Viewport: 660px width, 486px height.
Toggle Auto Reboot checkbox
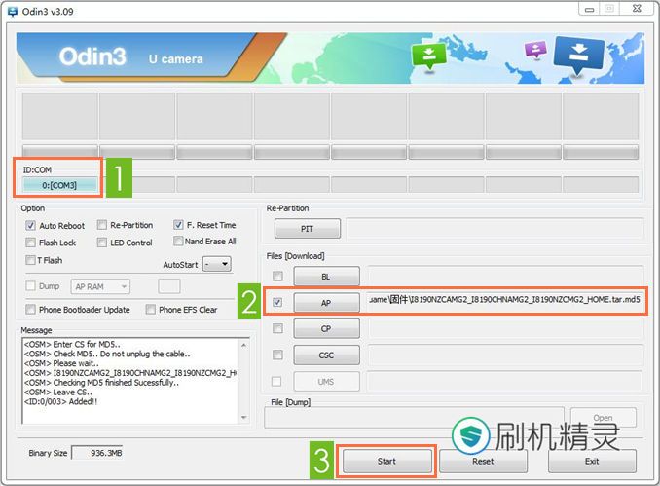pyautogui.click(x=30, y=225)
